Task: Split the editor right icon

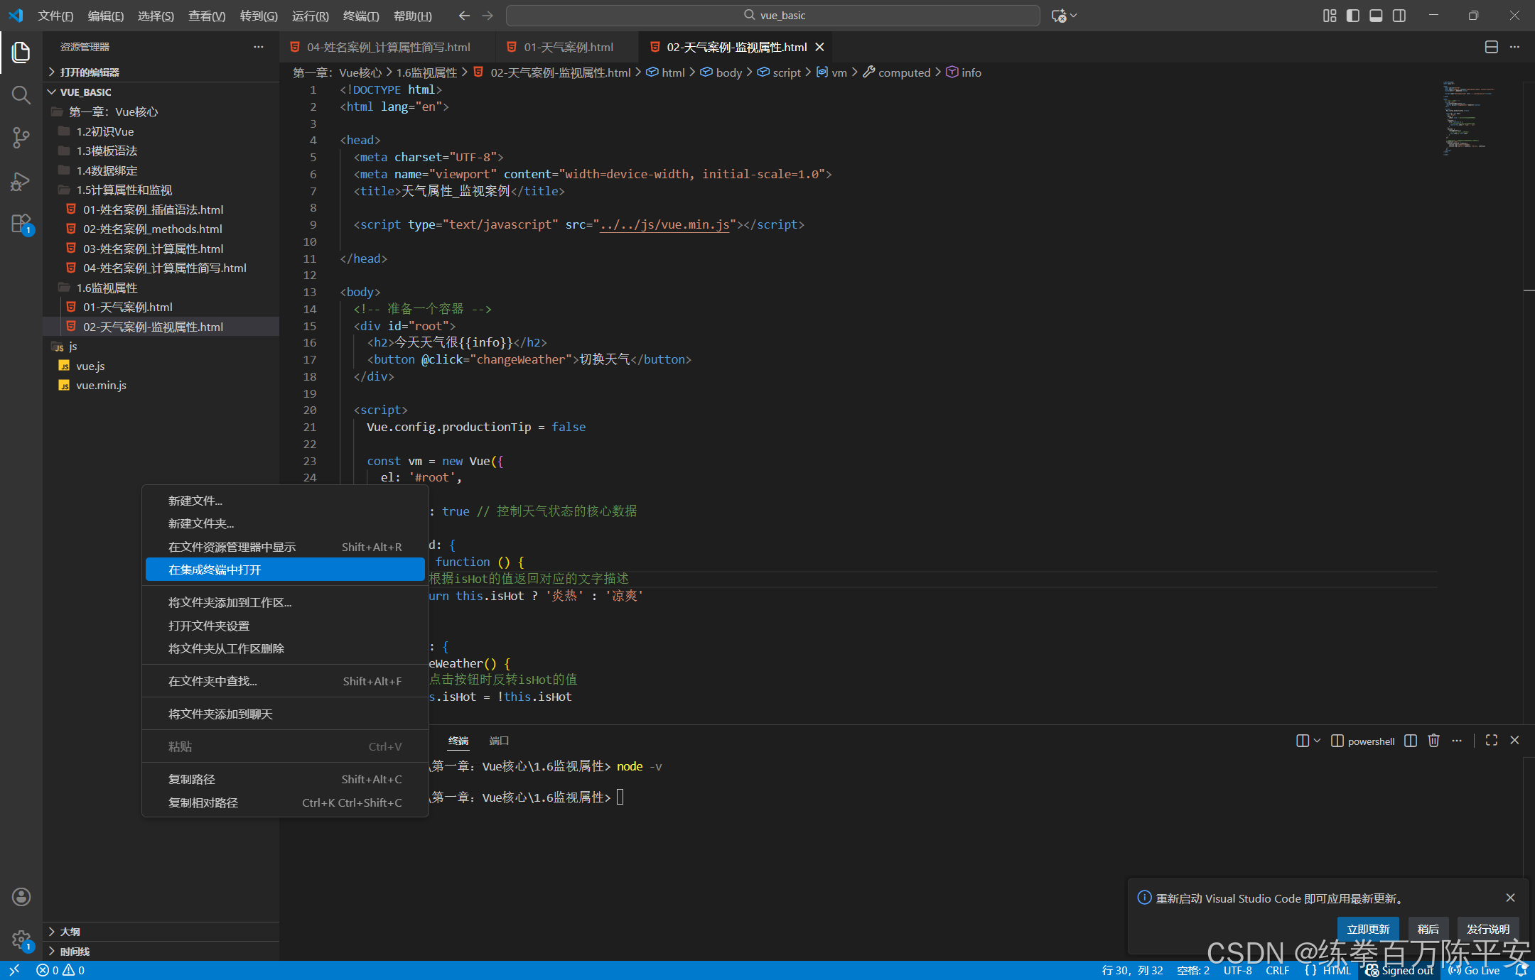Action: pos(1491,47)
